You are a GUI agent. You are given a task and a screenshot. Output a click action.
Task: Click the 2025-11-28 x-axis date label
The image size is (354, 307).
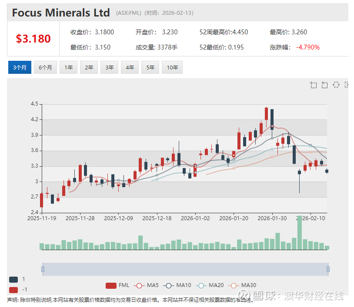(80, 218)
